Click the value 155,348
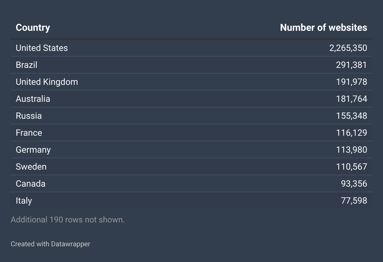The image size is (383, 262). click(351, 116)
